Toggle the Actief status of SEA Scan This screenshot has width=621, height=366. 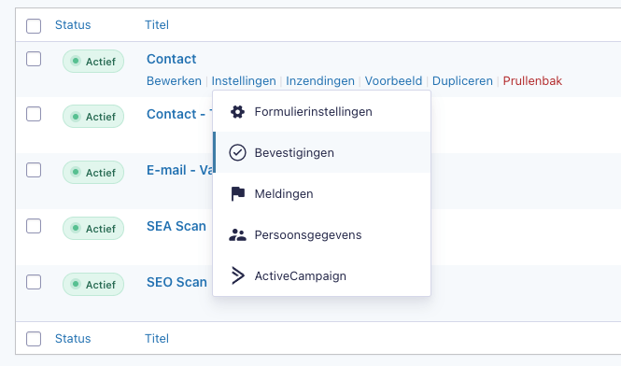(x=93, y=229)
